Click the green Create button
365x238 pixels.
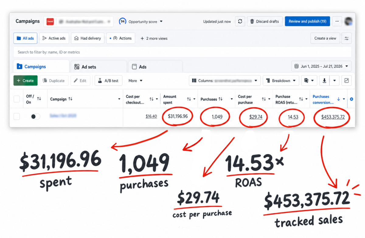(26, 81)
